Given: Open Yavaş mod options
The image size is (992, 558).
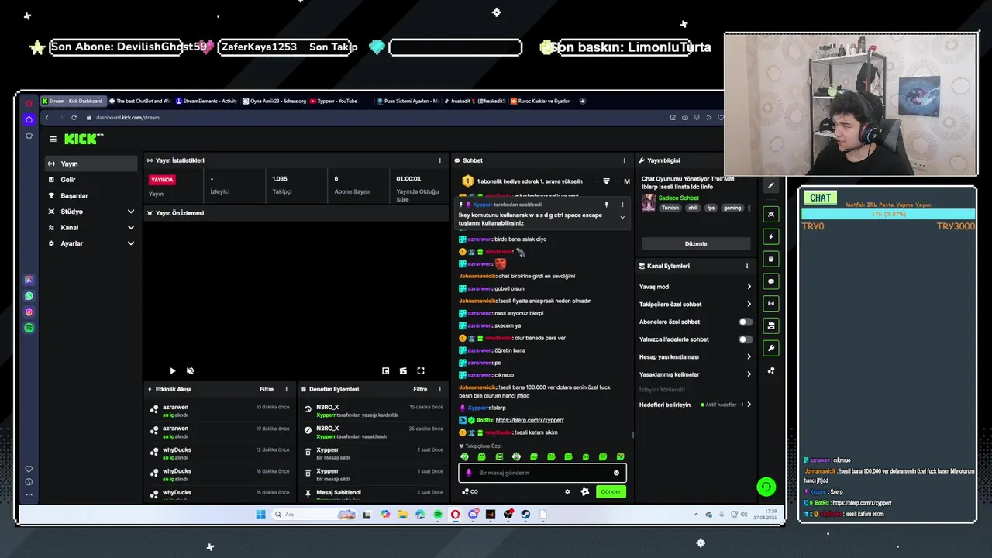Looking at the screenshot, I should click(x=695, y=287).
